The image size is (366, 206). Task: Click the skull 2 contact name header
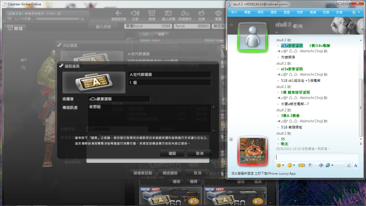coord(284,25)
